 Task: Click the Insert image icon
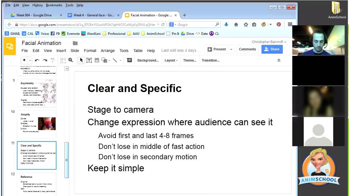(97, 60)
